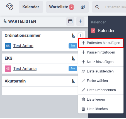The width and height of the screenshot is (126, 119).
Task: Click the seated patient icon in Ordinationszimmer
Action: pos(73,36)
